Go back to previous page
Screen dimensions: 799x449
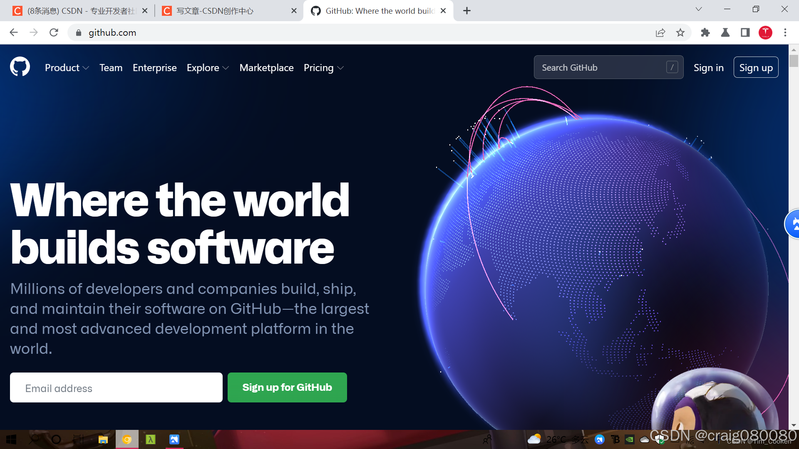click(x=14, y=32)
